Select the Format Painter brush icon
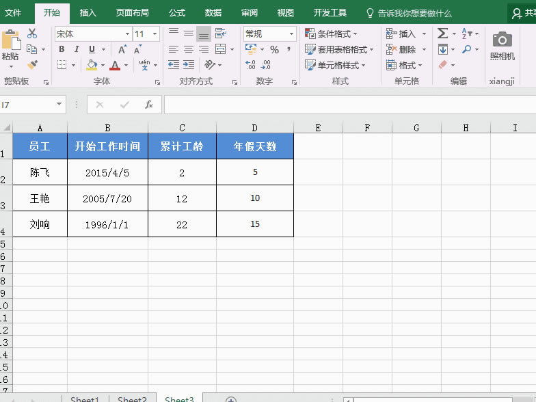 (x=31, y=64)
